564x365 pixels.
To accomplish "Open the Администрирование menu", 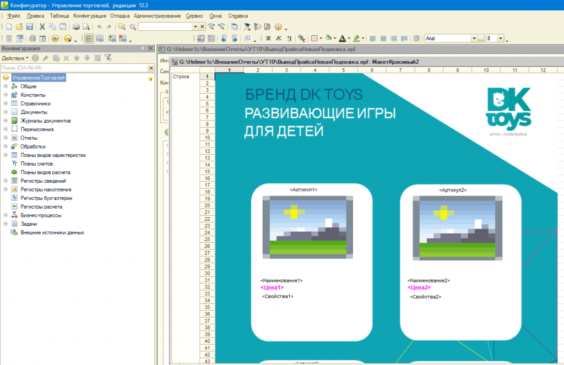I will (157, 16).
